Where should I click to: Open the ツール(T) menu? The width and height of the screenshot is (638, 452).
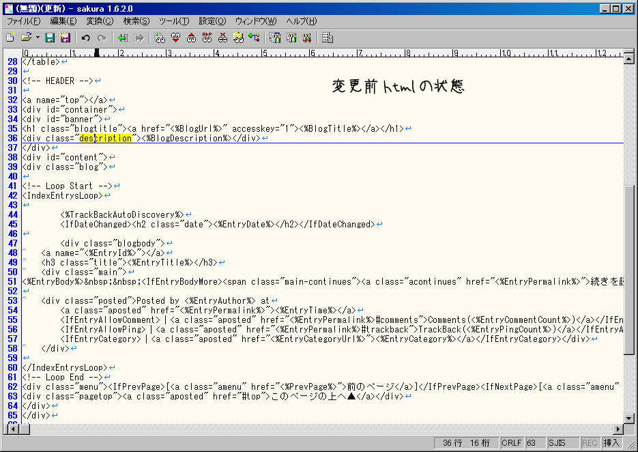click(174, 21)
